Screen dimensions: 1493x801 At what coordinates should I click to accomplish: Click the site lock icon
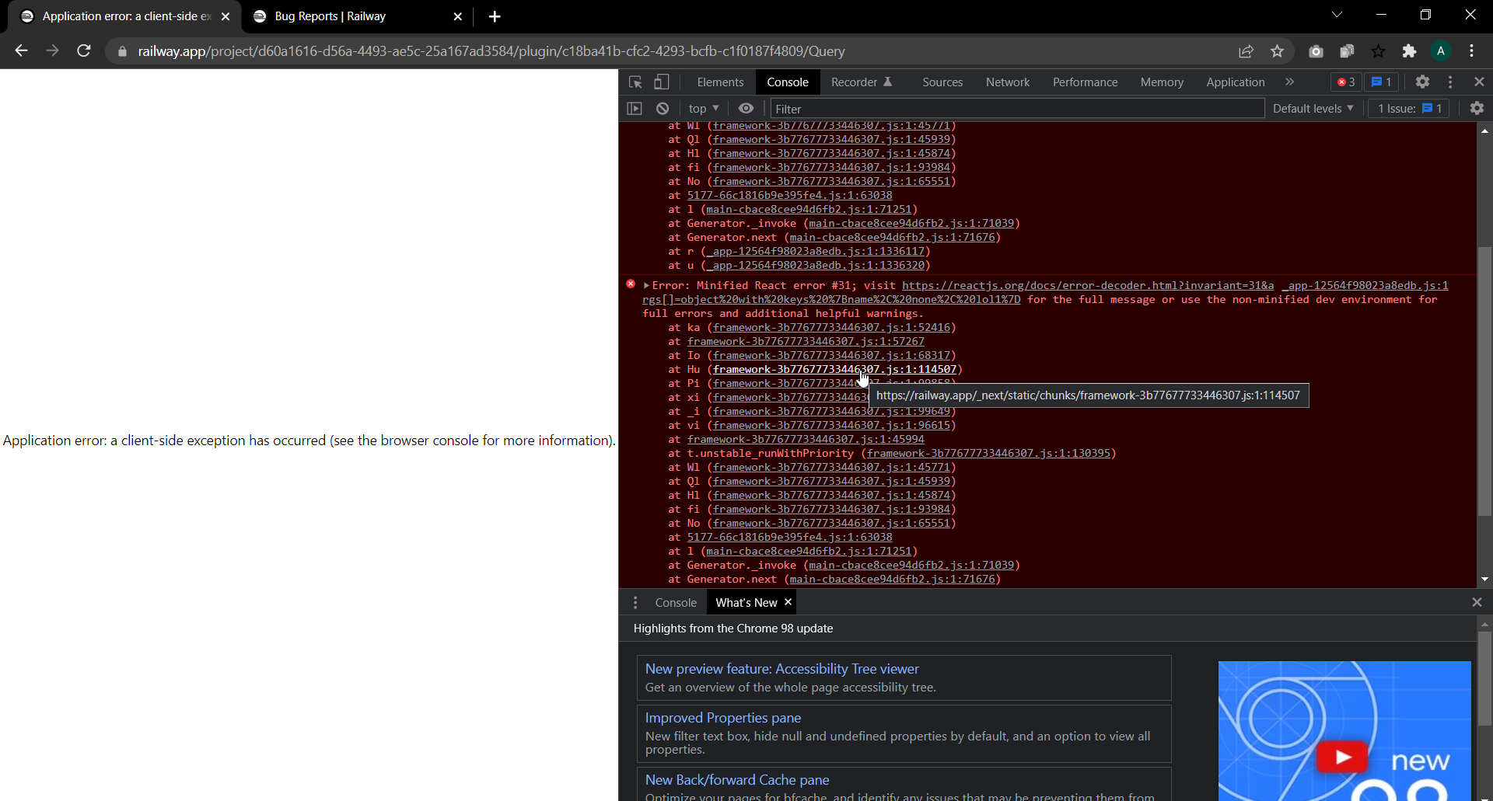coord(122,51)
